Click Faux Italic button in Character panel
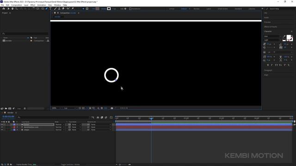Viewport: 296px width, 166px height. pyautogui.click(x=272, y=65)
